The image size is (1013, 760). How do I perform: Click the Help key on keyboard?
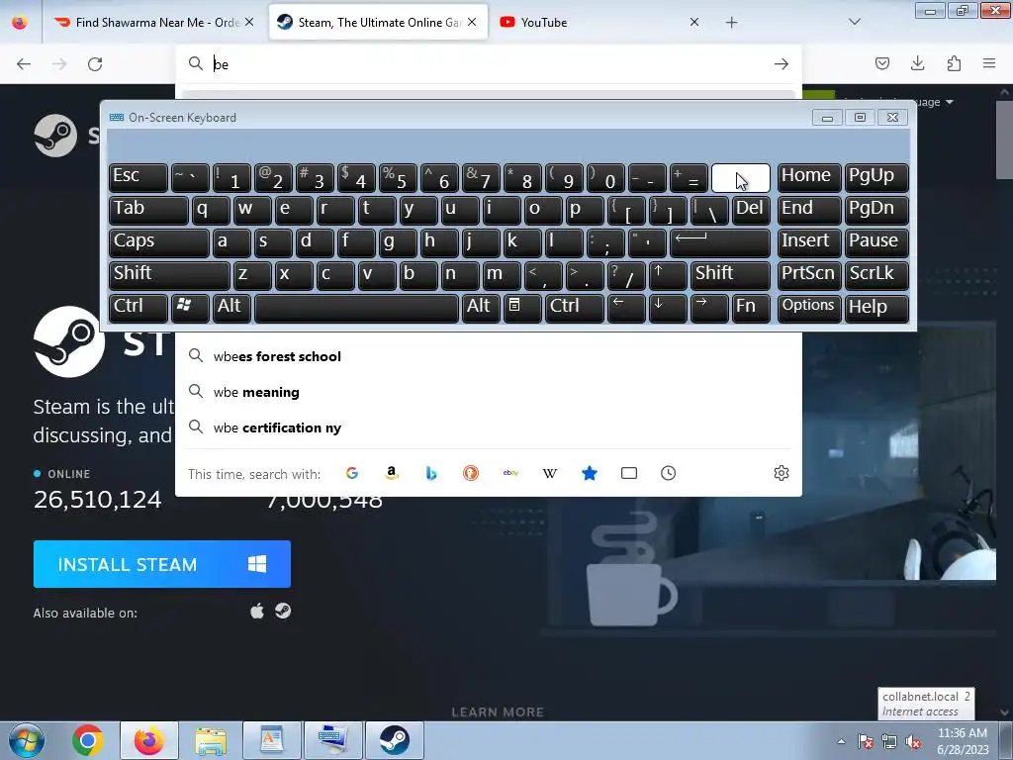[876, 308]
